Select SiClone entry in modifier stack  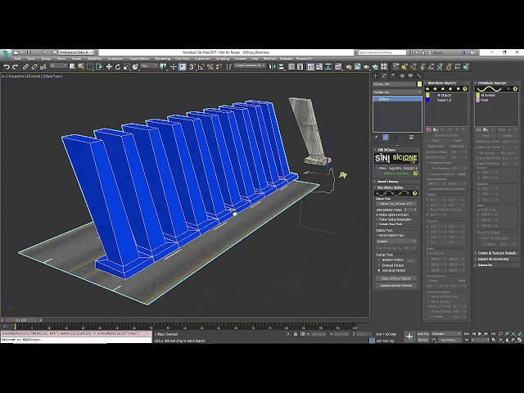pyautogui.click(x=397, y=99)
